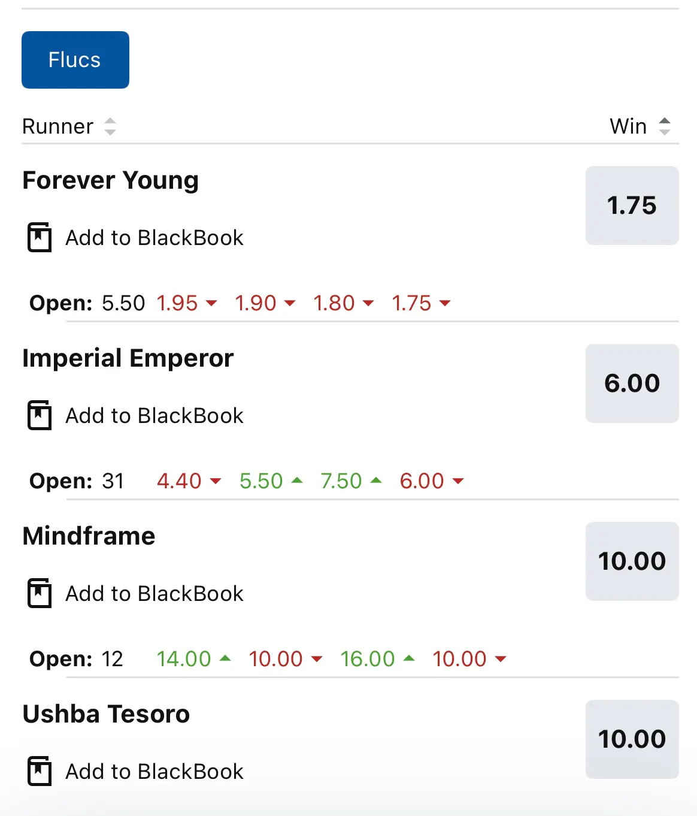This screenshot has height=816, width=697.
Task: Sort by the Runner column arrows
Action: pyautogui.click(x=110, y=126)
